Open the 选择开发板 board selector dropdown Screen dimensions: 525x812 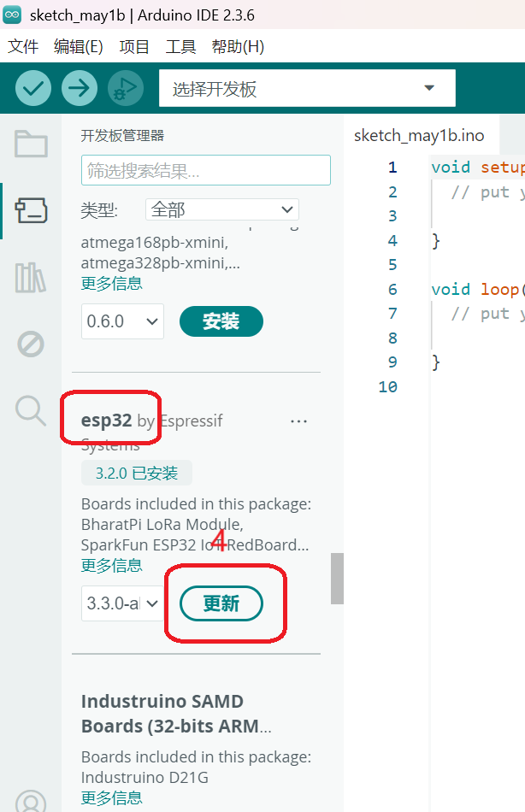(x=307, y=88)
